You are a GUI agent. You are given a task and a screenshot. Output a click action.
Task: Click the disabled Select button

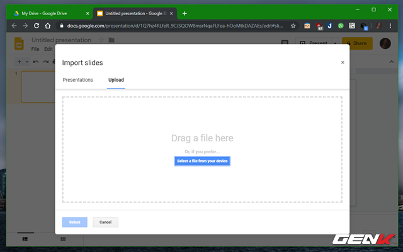point(74,222)
